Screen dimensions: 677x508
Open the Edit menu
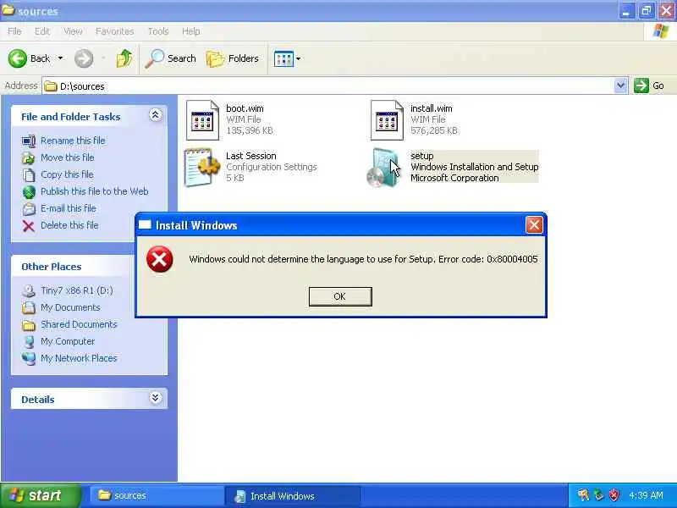point(41,31)
